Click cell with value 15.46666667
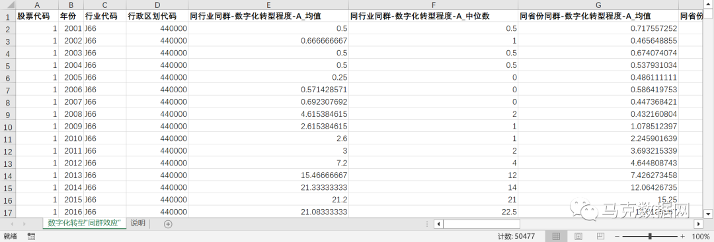 click(268, 175)
